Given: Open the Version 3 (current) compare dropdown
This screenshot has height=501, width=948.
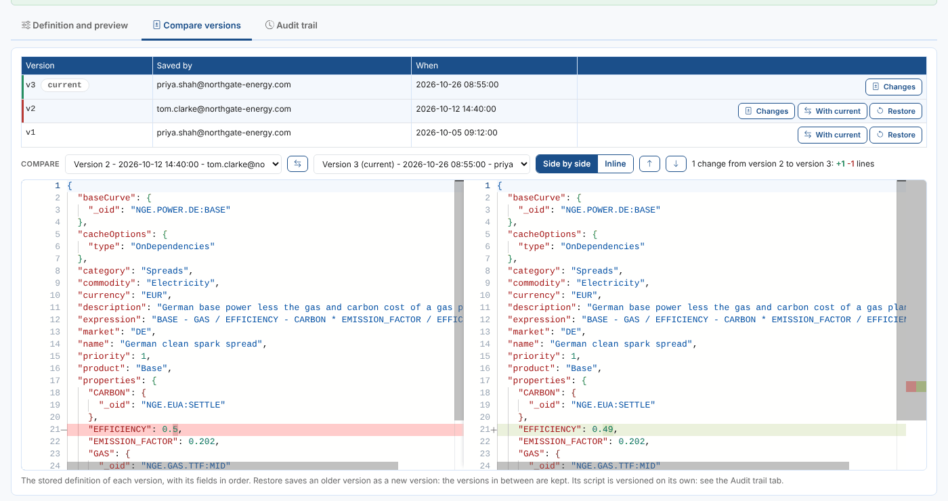Looking at the screenshot, I should pyautogui.click(x=422, y=164).
